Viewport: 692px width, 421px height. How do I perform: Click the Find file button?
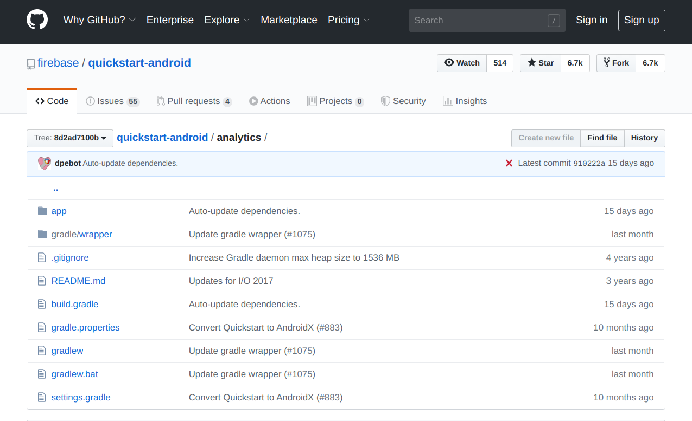pyautogui.click(x=602, y=138)
